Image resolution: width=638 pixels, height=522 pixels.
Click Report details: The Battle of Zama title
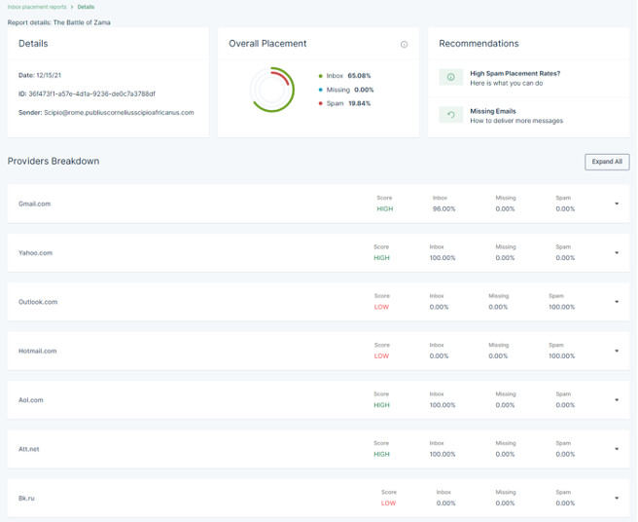[59, 22]
